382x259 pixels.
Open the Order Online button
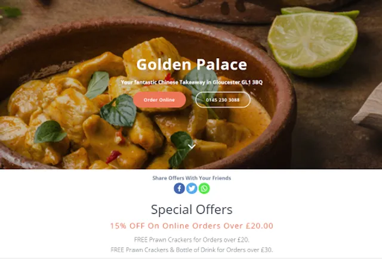pyautogui.click(x=159, y=99)
